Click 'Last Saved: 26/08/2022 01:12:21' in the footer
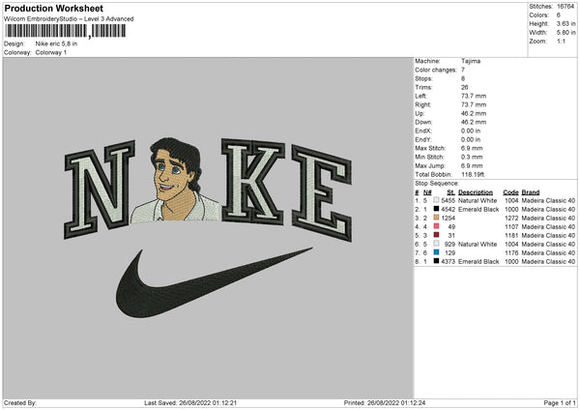 click(x=190, y=402)
